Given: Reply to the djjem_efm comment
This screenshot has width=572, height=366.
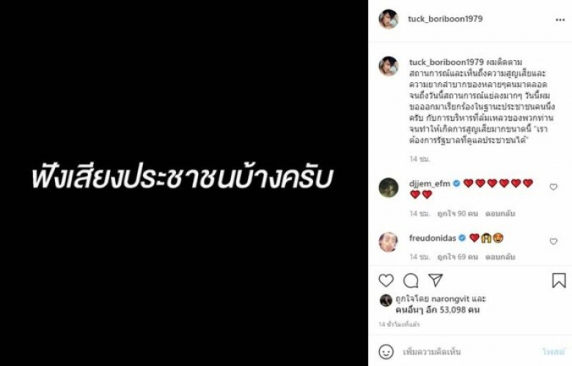Looking at the screenshot, I should (500, 214).
